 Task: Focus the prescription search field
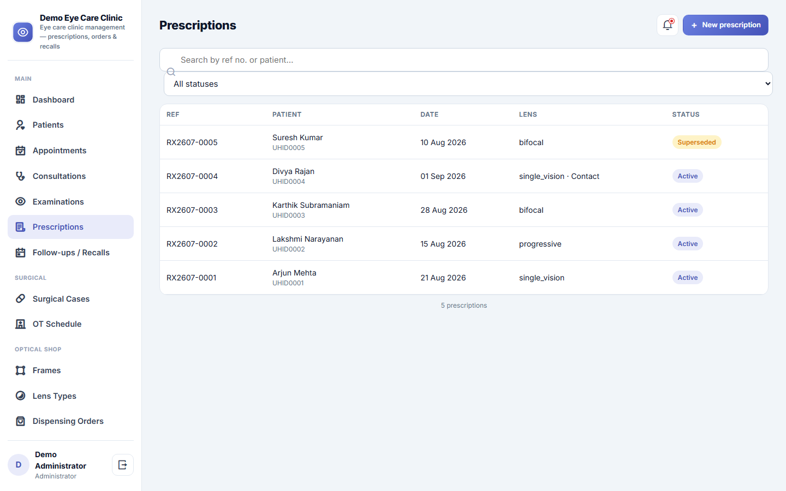coord(464,60)
